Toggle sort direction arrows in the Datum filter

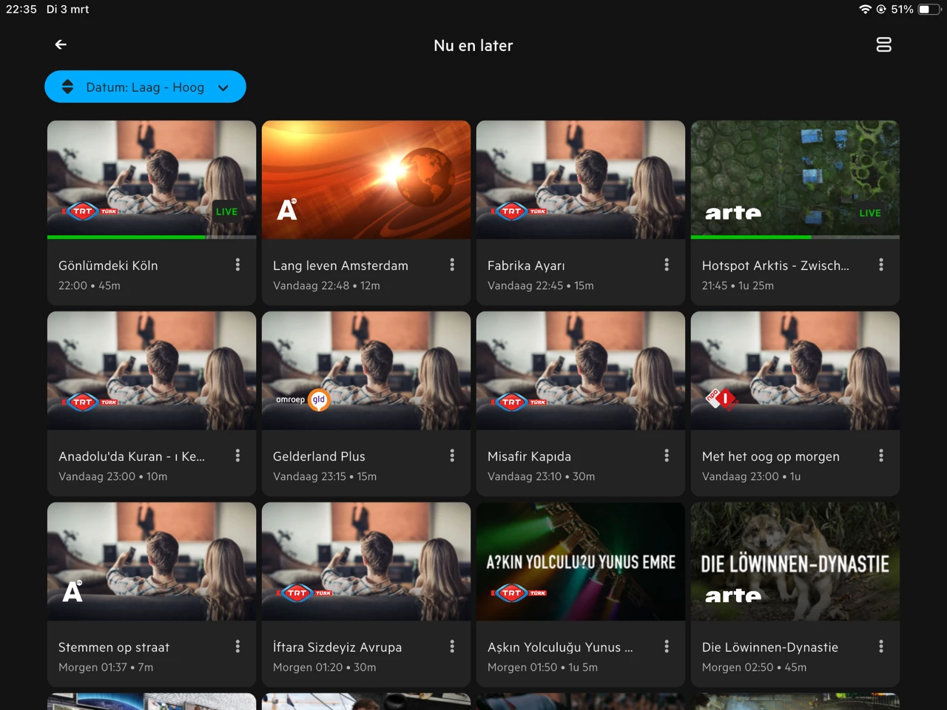click(x=67, y=87)
